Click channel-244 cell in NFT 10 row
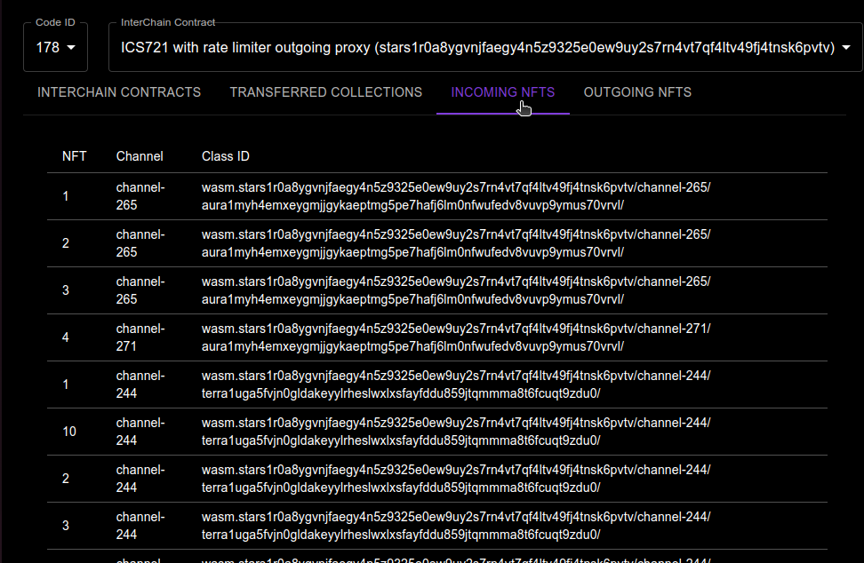The image size is (864, 563). pyautogui.click(x=140, y=432)
